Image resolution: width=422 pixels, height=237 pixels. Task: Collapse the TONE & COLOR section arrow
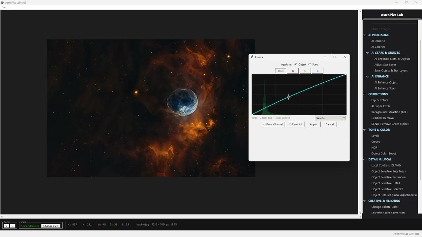364,130
